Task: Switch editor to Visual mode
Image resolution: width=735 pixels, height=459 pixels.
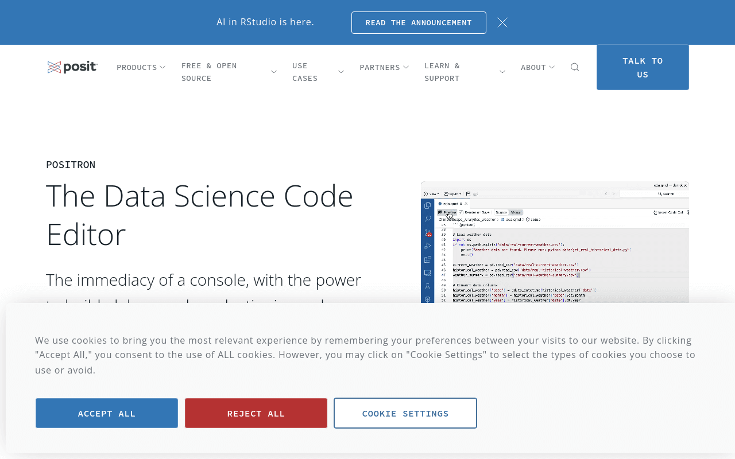Action: pos(516,212)
